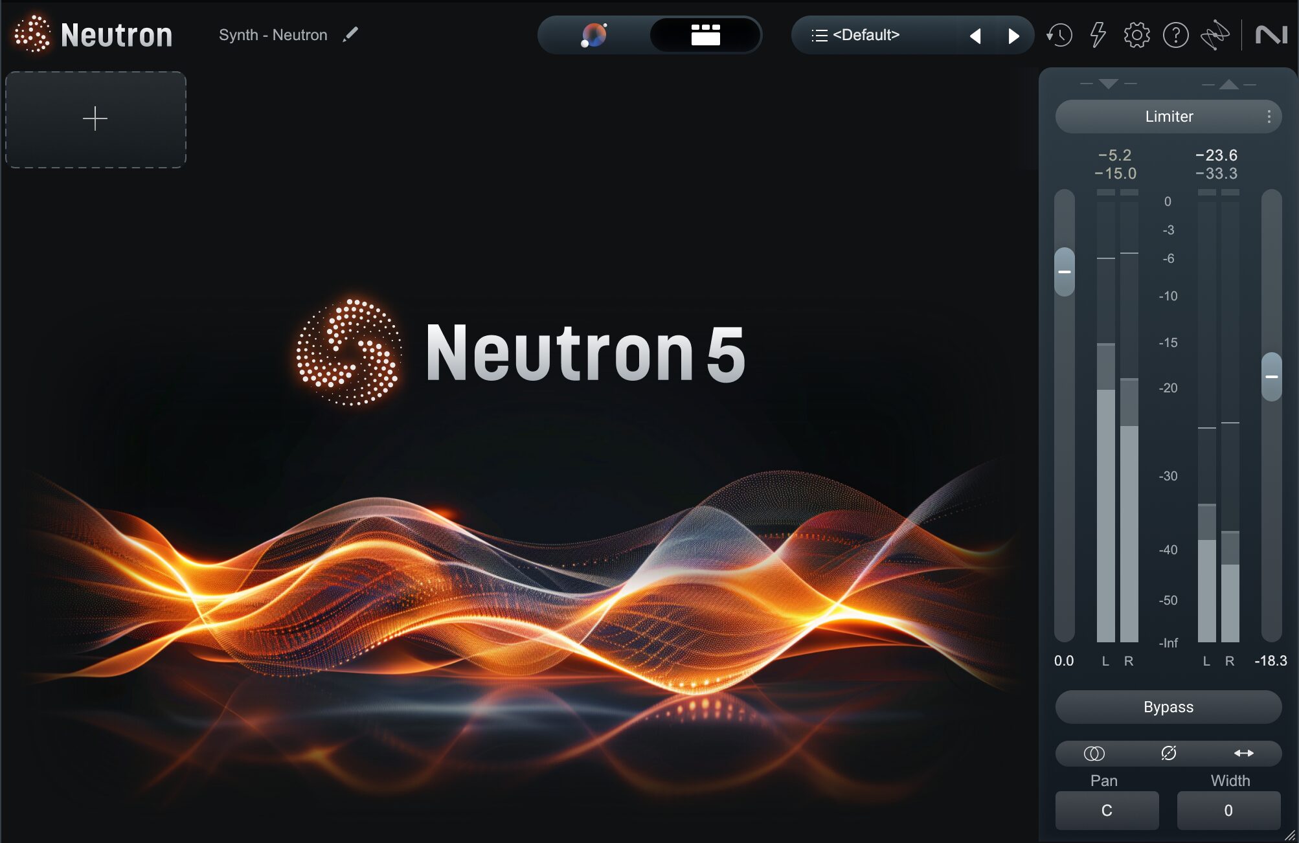1299x843 pixels.
Task: Go to the next preset
Action: point(1013,36)
